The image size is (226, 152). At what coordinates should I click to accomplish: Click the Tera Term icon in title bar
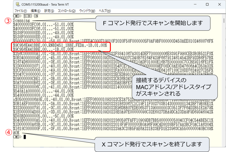(18, 5)
